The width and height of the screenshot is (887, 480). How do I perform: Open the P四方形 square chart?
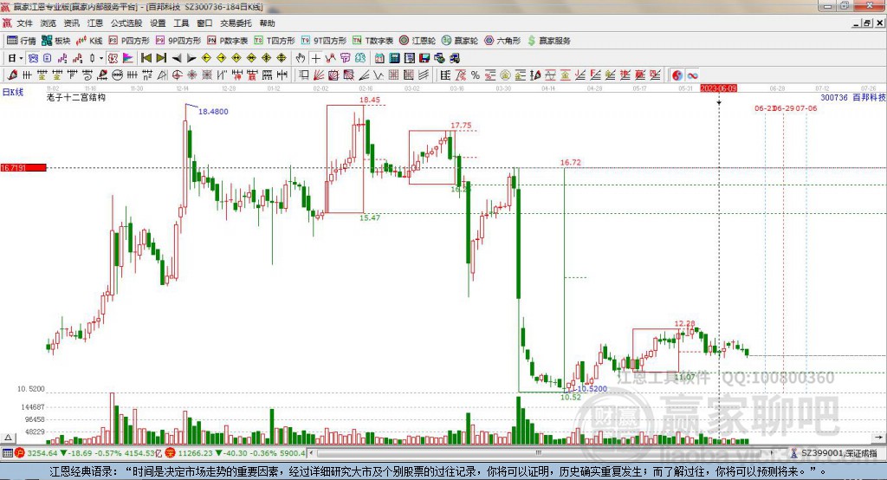click(129, 41)
